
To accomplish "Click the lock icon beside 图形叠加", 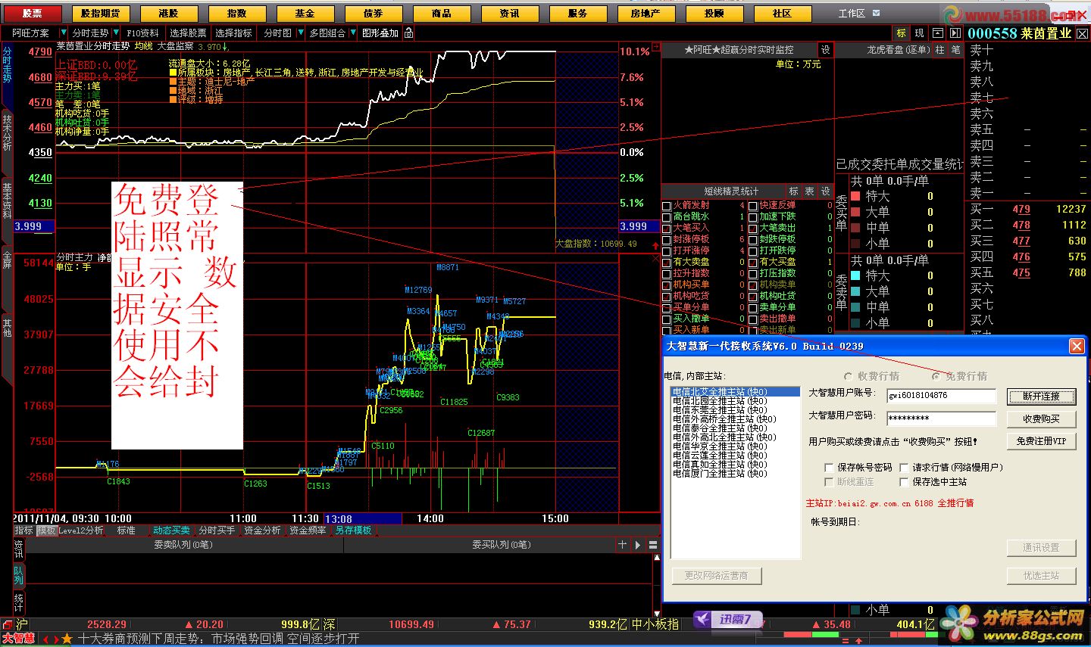I will 409,33.
